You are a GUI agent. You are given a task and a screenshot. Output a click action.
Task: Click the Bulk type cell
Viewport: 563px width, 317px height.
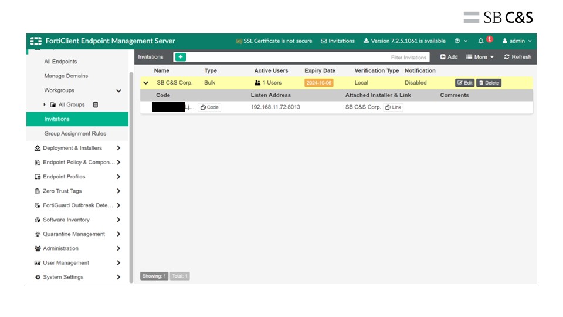click(x=209, y=83)
